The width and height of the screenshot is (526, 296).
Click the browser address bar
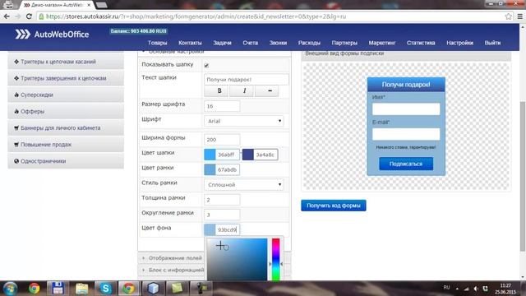269,16
